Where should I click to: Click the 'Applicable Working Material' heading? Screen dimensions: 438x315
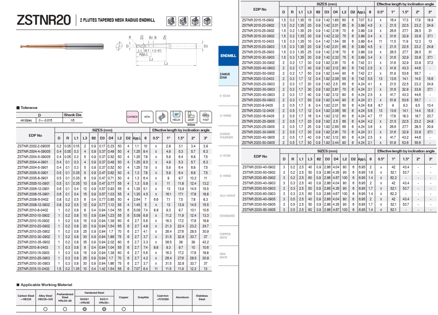45,285
